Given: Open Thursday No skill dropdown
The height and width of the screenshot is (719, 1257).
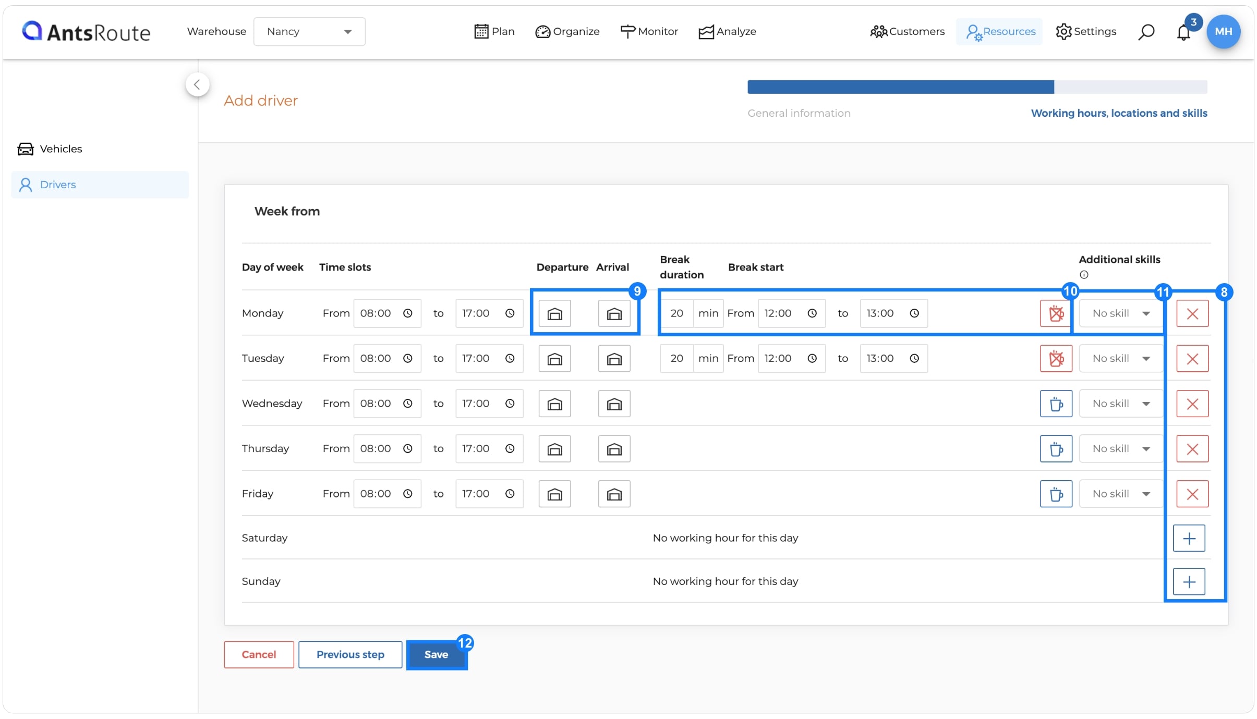Looking at the screenshot, I should (x=1120, y=449).
